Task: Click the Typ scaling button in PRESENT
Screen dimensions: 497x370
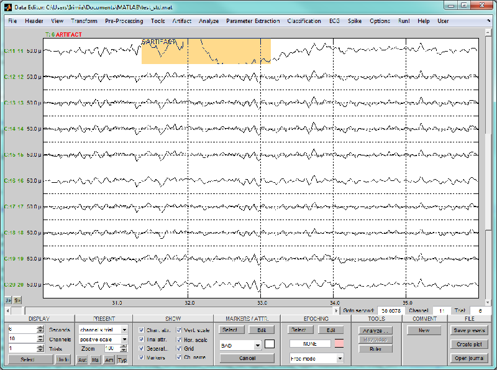Action: (x=122, y=360)
